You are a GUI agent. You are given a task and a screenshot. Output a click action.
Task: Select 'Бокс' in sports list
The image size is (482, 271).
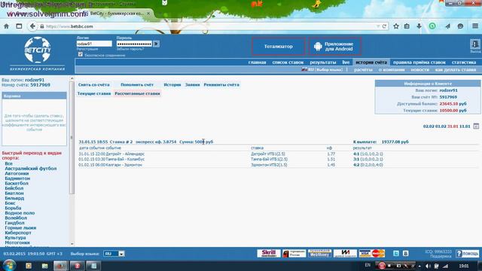point(10,203)
